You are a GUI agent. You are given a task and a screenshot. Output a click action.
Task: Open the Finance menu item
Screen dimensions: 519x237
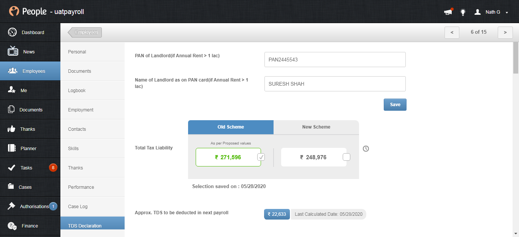(30, 226)
